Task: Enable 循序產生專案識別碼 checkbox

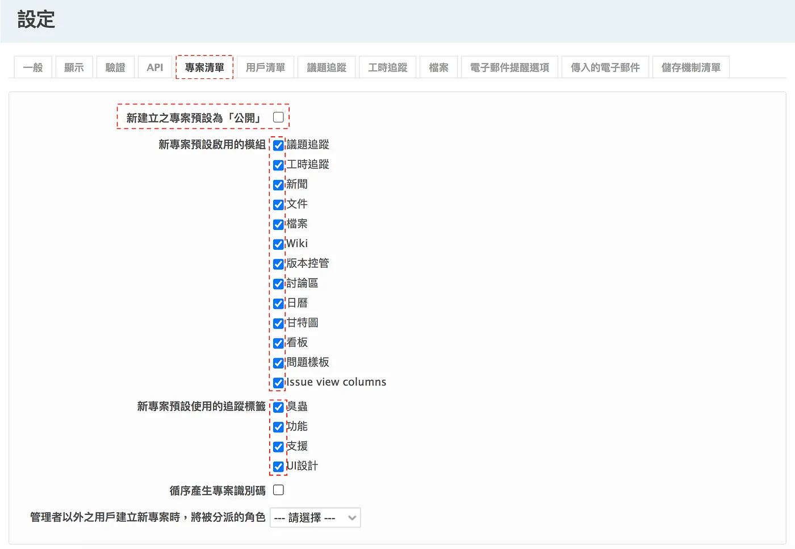Action: click(x=278, y=490)
